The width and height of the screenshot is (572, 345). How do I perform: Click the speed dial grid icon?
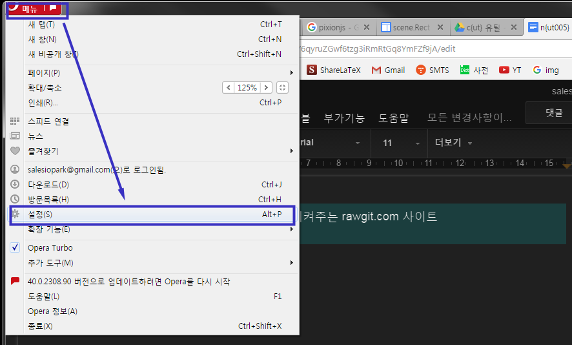click(15, 121)
